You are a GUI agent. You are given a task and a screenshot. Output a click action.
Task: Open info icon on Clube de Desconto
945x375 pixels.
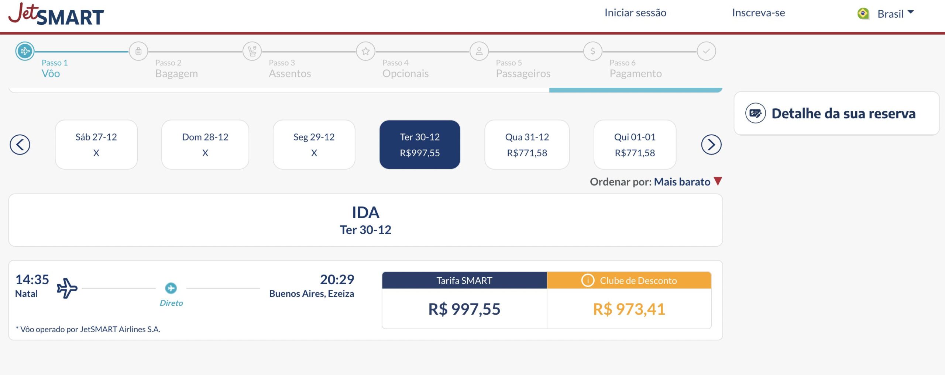pyautogui.click(x=588, y=281)
